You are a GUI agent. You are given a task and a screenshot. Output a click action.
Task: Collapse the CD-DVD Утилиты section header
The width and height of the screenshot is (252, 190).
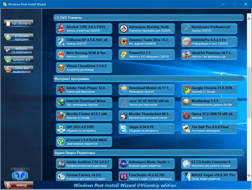coord(150,17)
